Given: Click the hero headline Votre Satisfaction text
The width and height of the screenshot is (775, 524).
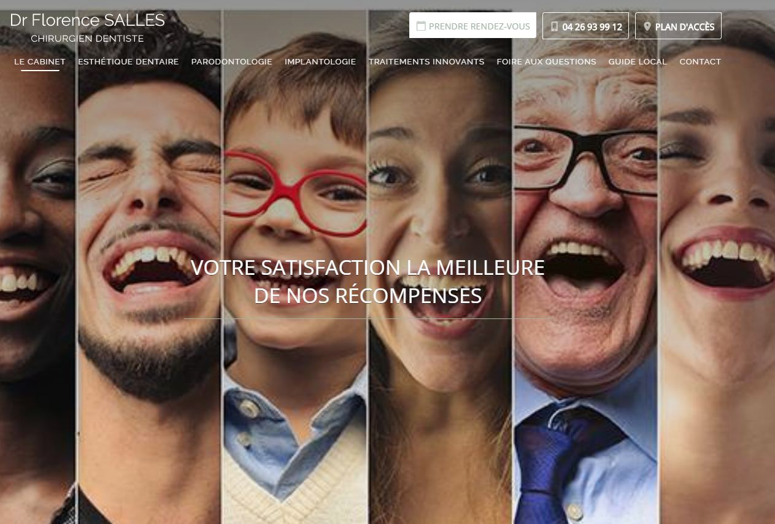Looking at the screenshot, I should pos(368,282).
